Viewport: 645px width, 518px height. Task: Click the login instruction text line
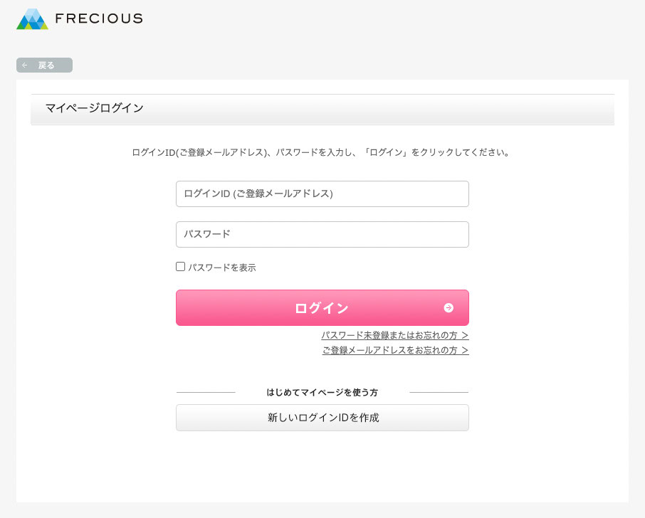pos(321,152)
